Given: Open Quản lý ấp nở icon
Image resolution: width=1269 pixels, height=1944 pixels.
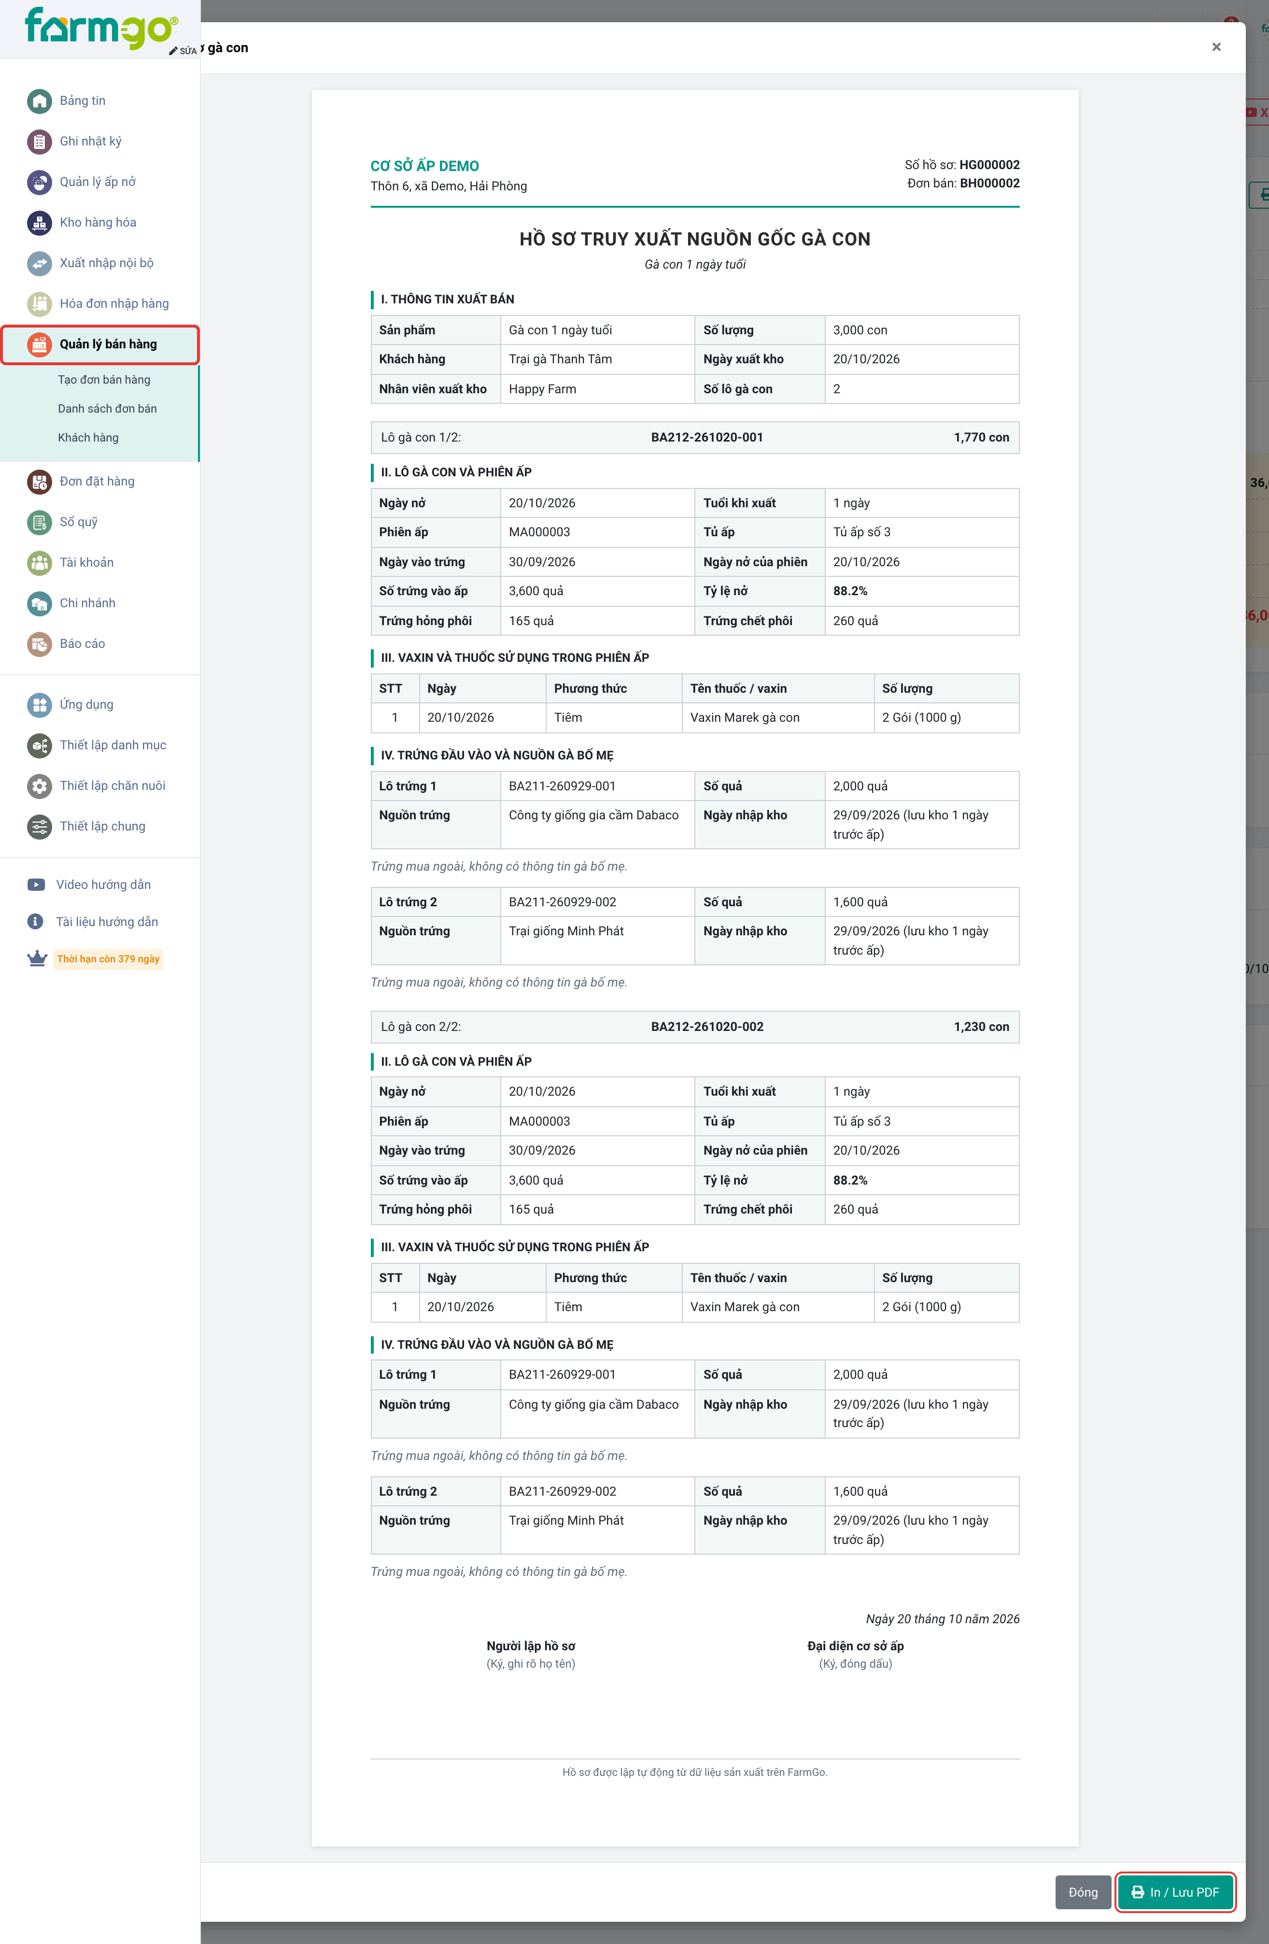Looking at the screenshot, I should (x=39, y=182).
